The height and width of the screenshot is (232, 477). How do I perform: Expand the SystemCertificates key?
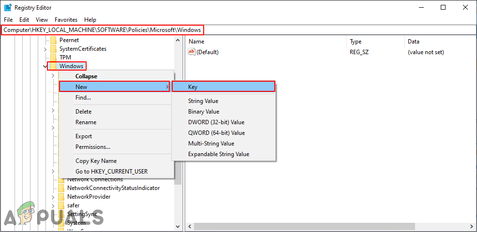coord(45,49)
